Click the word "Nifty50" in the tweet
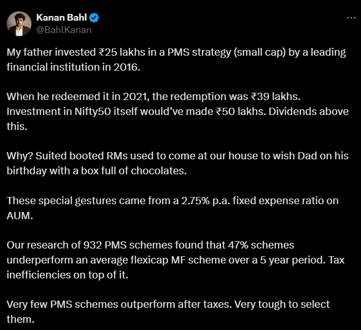Image resolution: width=361 pixels, height=330 pixels. click(x=92, y=111)
